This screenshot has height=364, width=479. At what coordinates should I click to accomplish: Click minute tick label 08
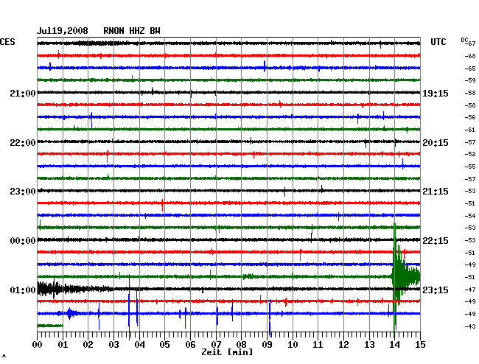click(x=241, y=345)
